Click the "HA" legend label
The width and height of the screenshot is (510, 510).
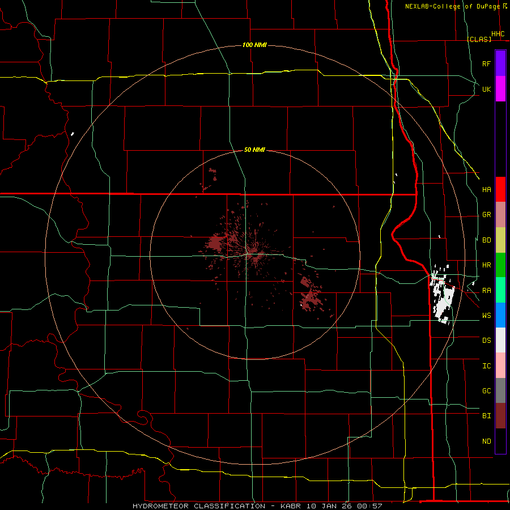[x=487, y=190]
